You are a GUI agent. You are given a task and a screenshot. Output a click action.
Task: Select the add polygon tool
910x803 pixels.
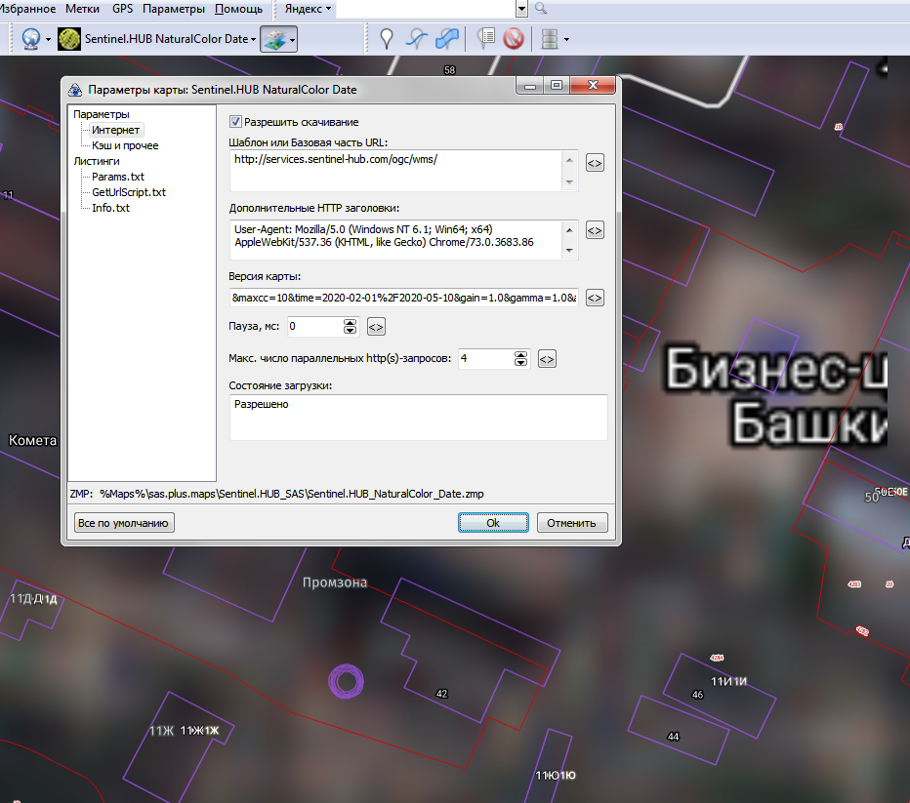(x=448, y=39)
